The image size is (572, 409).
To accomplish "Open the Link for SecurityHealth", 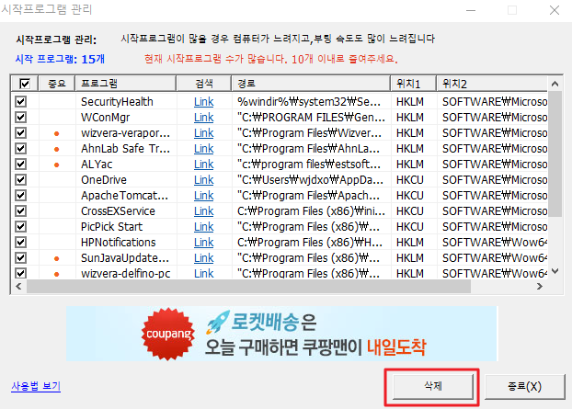I will (x=203, y=102).
